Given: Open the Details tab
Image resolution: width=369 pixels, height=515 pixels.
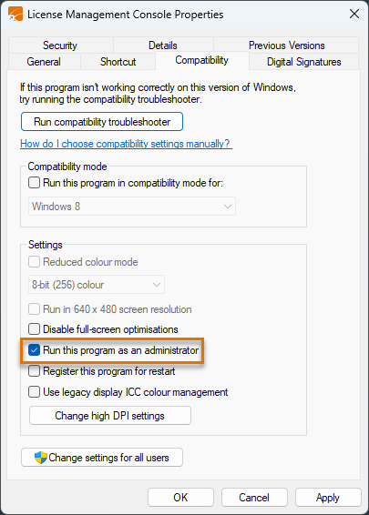Looking at the screenshot, I should [x=163, y=45].
